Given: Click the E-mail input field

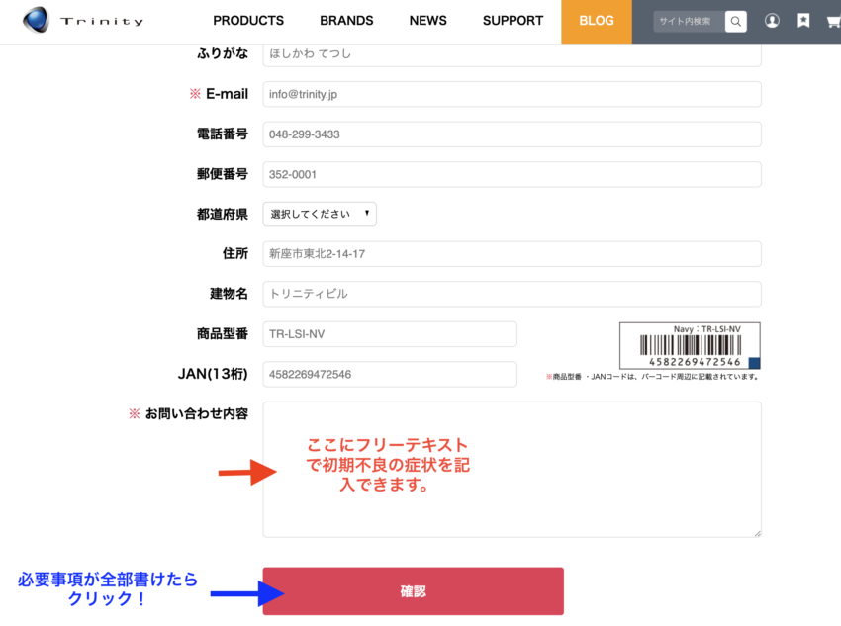Looking at the screenshot, I should 512,94.
